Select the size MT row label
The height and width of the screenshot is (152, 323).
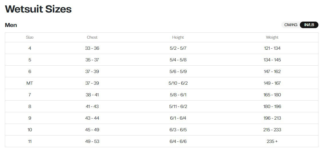click(x=30, y=83)
